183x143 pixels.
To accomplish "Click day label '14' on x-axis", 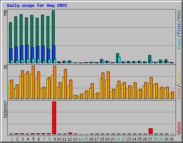I will coord(80,139).
